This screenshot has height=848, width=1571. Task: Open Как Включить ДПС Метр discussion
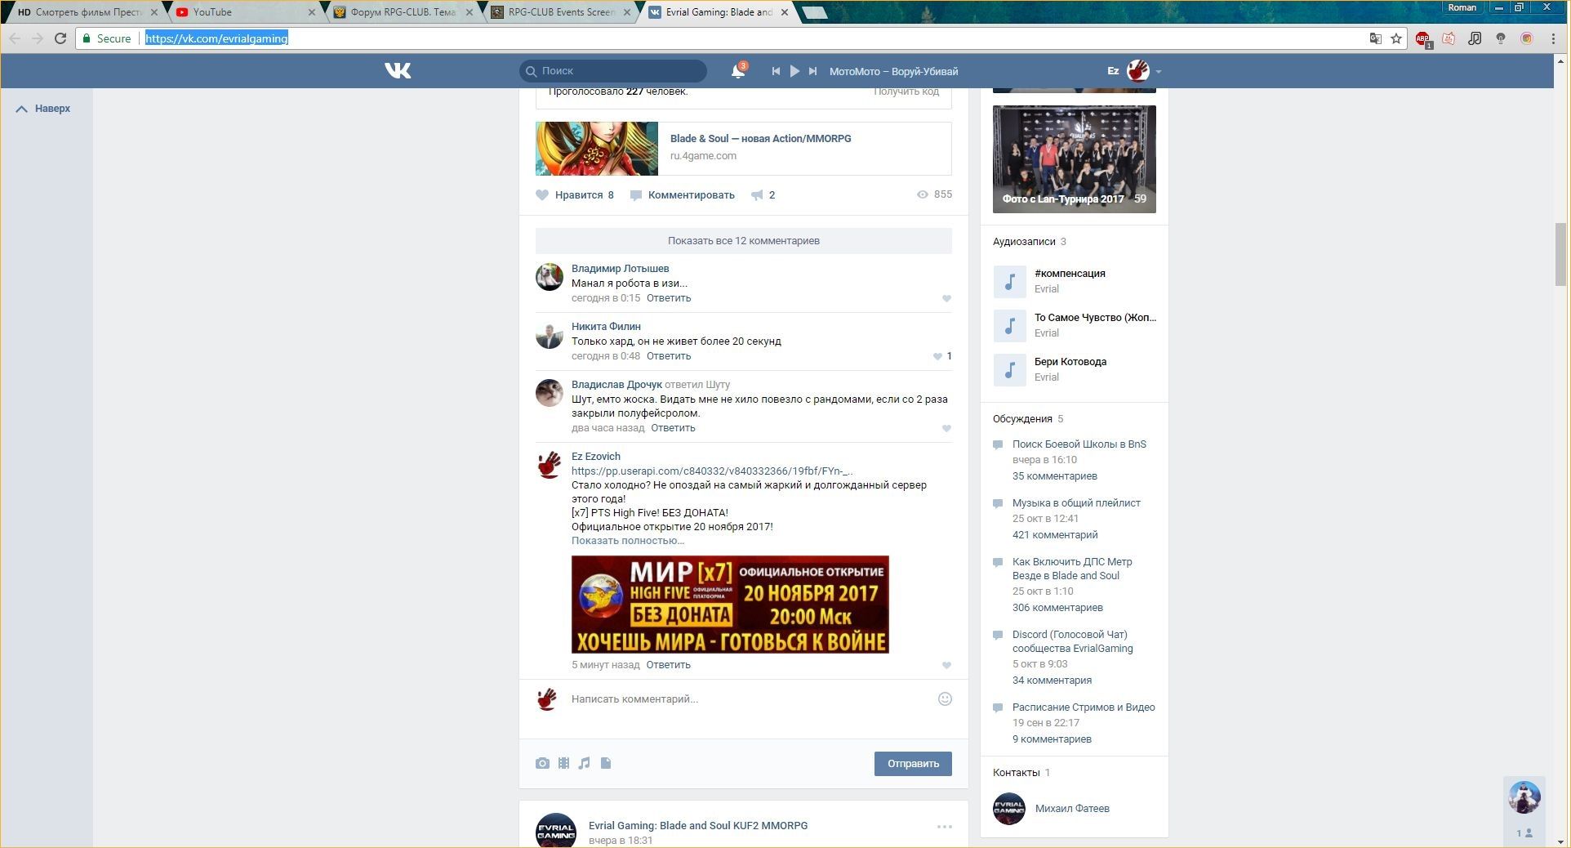[1072, 569]
